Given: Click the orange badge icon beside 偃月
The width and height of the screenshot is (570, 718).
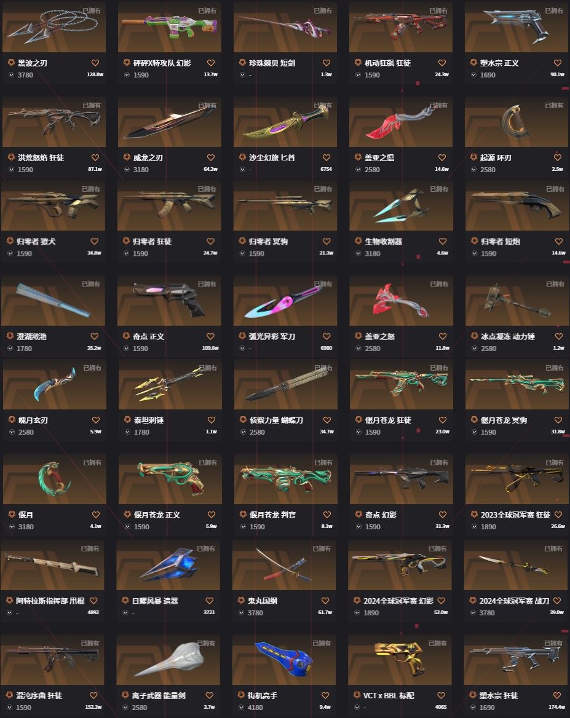Looking at the screenshot, I should point(12,515).
